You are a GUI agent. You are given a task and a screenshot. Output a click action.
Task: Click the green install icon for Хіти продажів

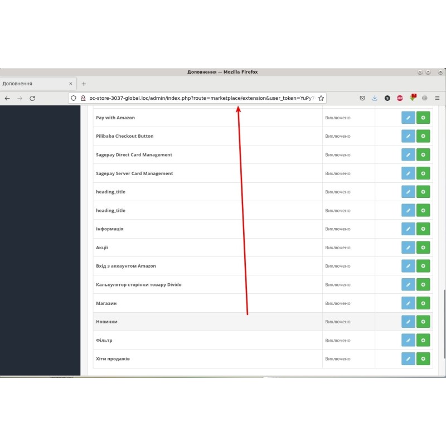point(423,358)
